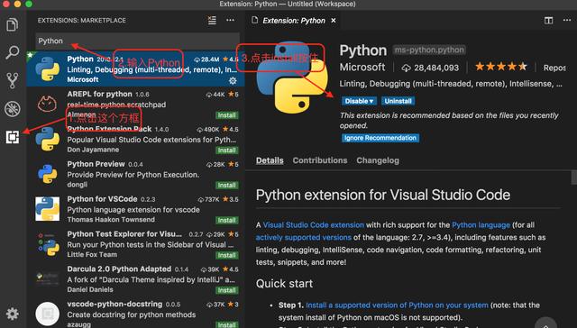Install vscode-python-docstring extension
This screenshot has width=577, height=328.
coord(226,324)
